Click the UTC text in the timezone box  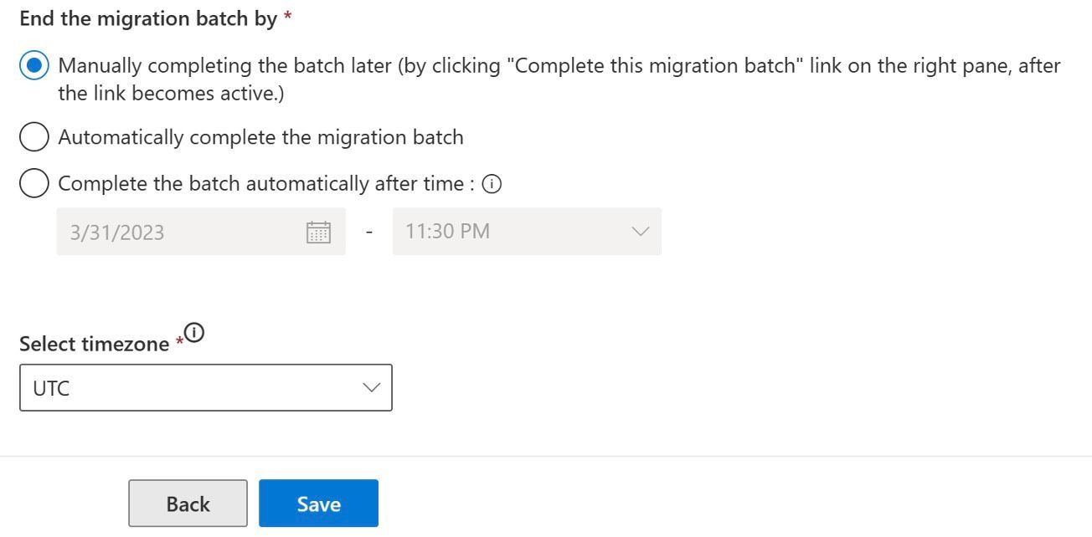(x=51, y=389)
